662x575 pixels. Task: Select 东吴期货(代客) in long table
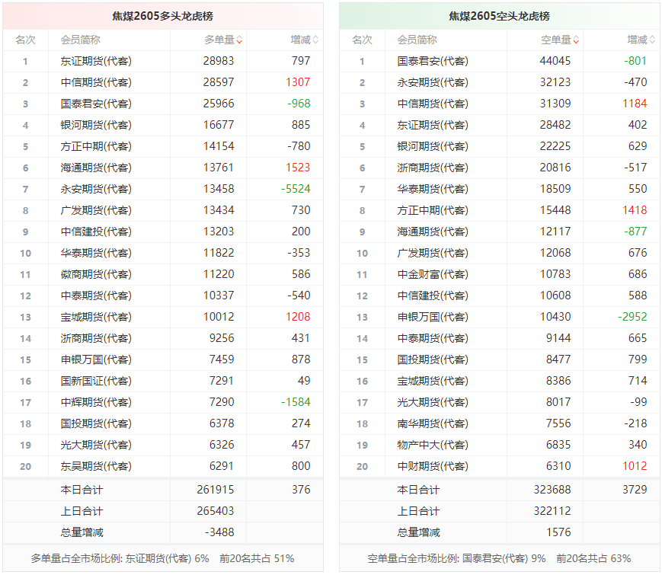(96, 467)
